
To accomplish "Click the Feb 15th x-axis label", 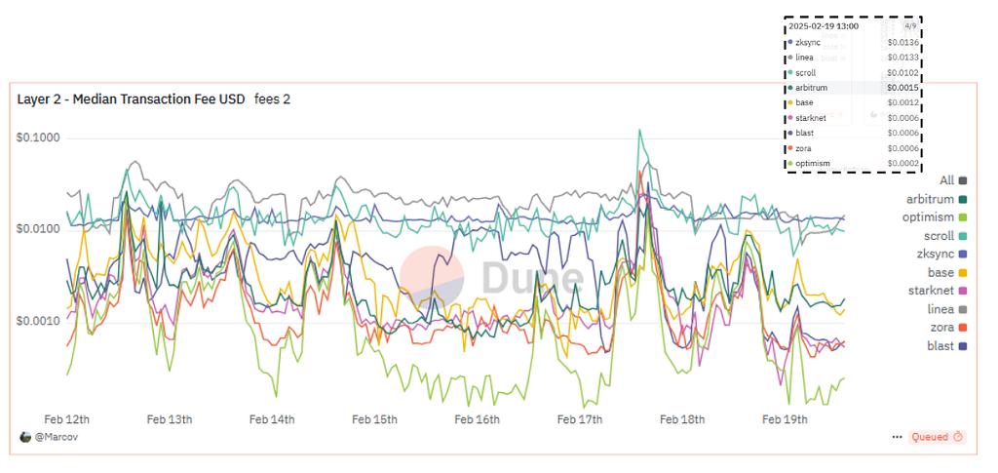I will click(374, 419).
